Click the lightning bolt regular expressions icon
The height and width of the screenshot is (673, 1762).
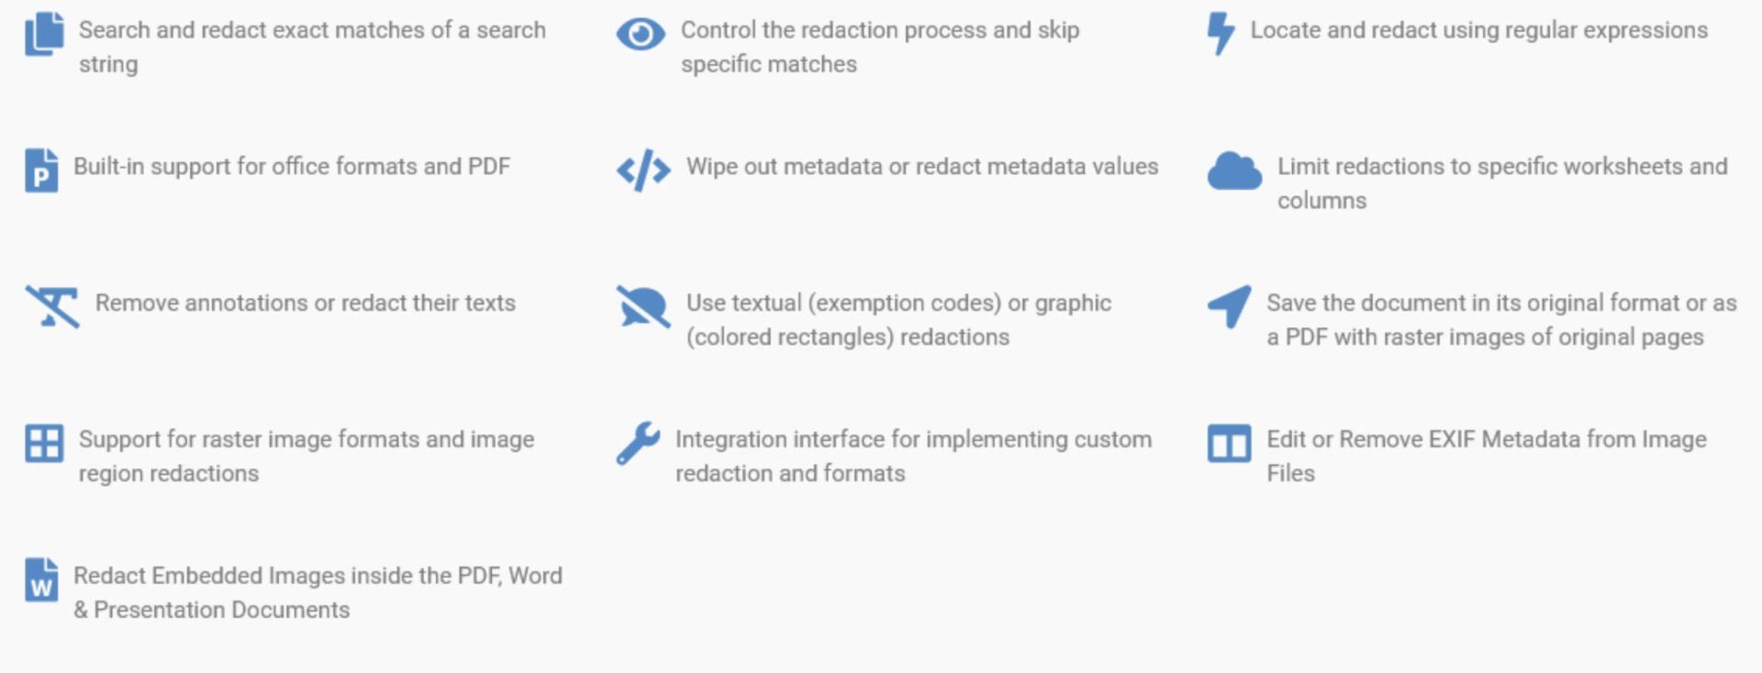pyautogui.click(x=1221, y=34)
